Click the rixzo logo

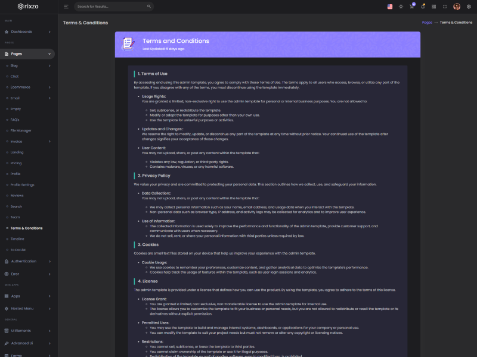28,7
